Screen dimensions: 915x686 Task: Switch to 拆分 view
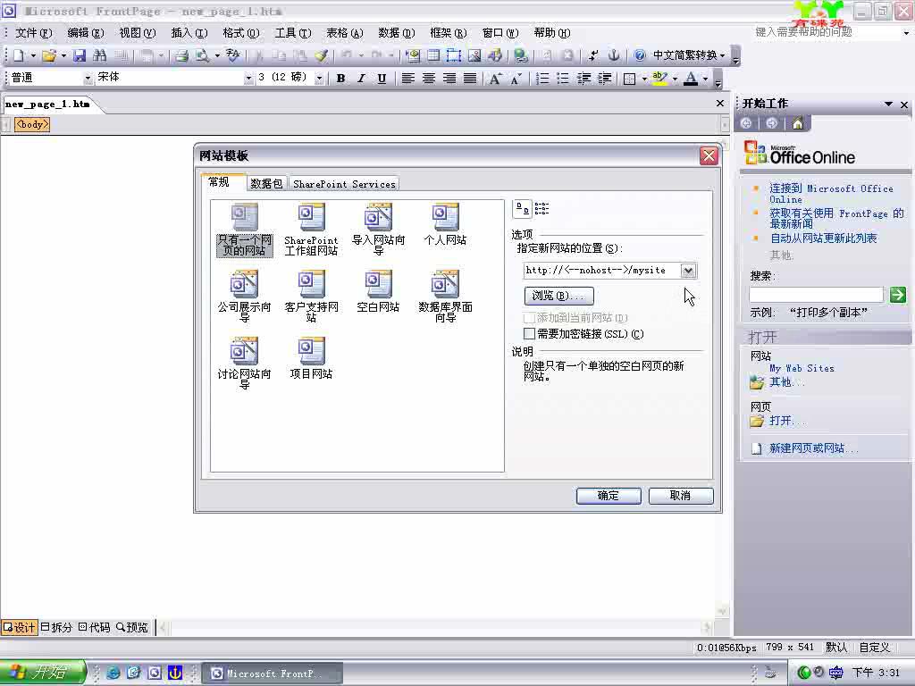point(56,627)
